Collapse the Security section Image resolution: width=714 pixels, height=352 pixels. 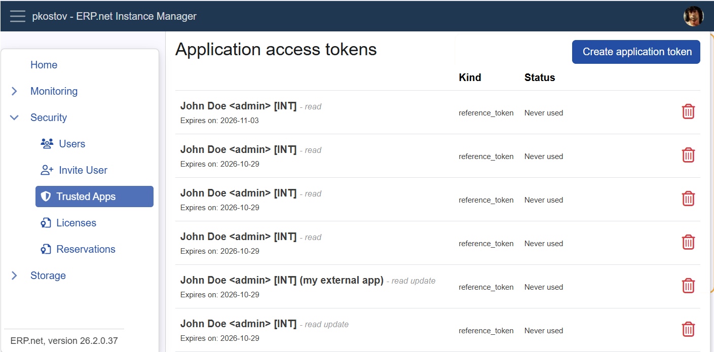(x=14, y=117)
